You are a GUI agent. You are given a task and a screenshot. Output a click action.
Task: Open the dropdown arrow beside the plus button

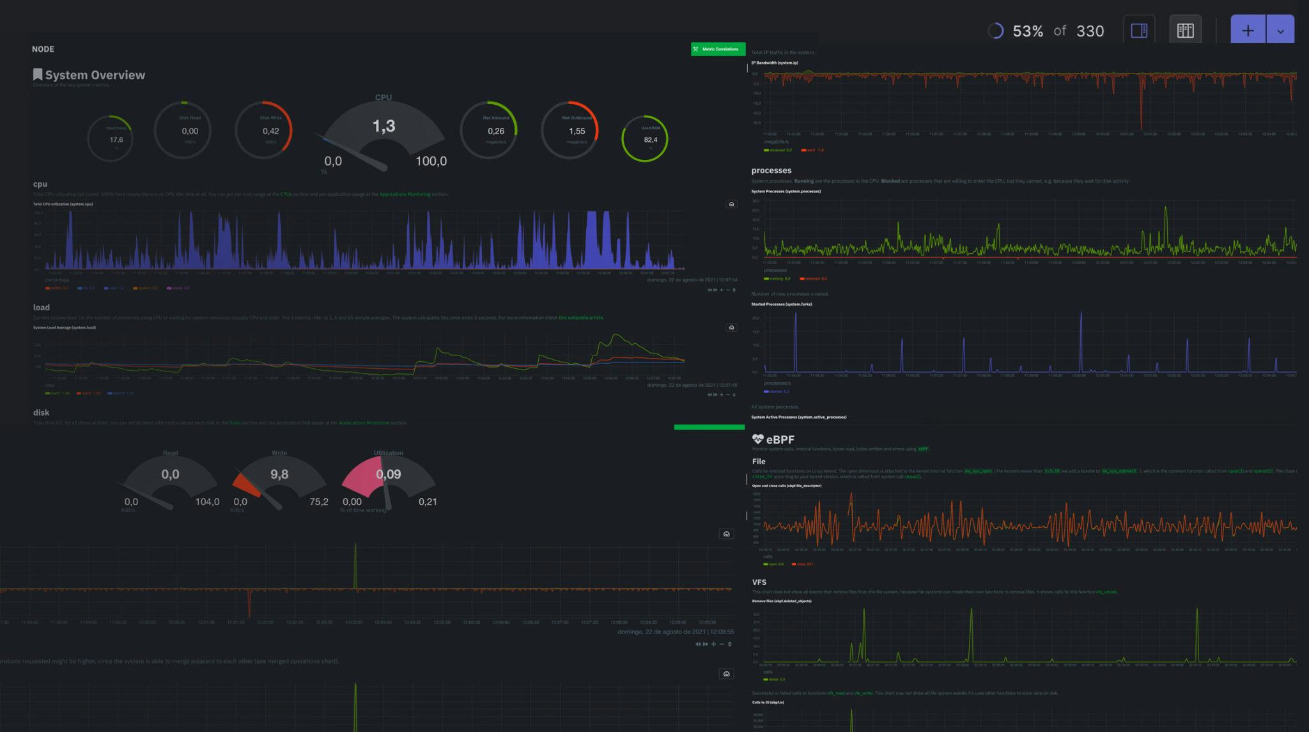coord(1280,31)
